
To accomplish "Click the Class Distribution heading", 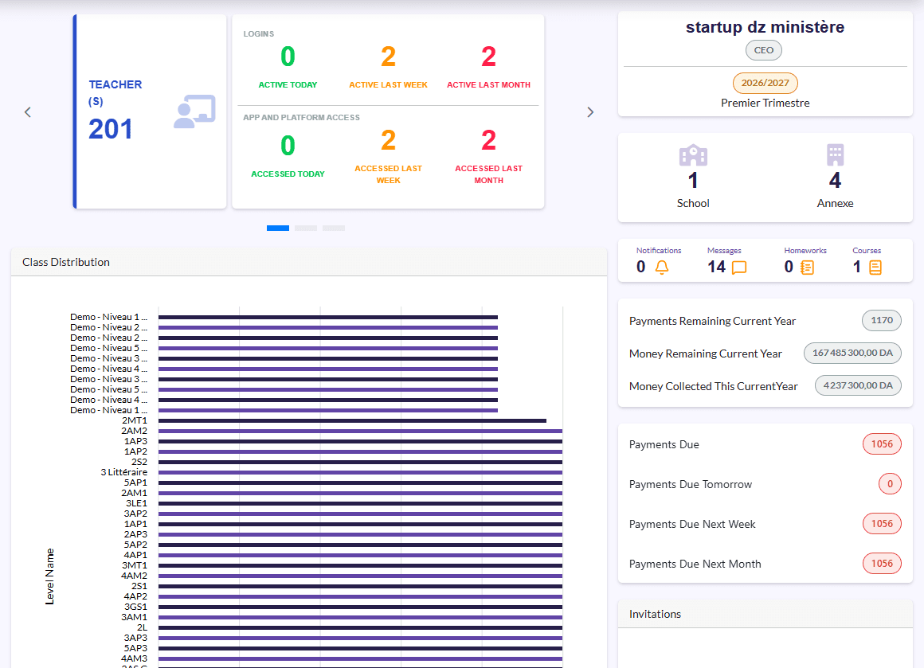I will (66, 262).
